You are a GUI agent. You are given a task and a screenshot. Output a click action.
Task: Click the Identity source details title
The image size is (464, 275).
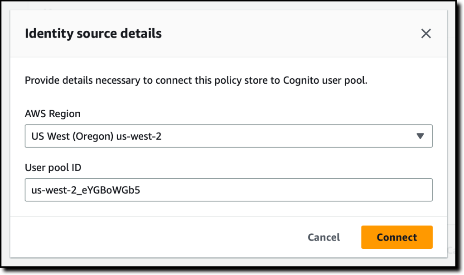coord(93,33)
